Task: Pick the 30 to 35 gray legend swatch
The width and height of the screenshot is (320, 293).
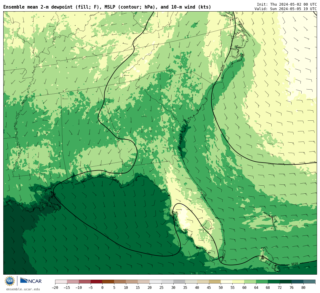Action: click(x=179, y=282)
